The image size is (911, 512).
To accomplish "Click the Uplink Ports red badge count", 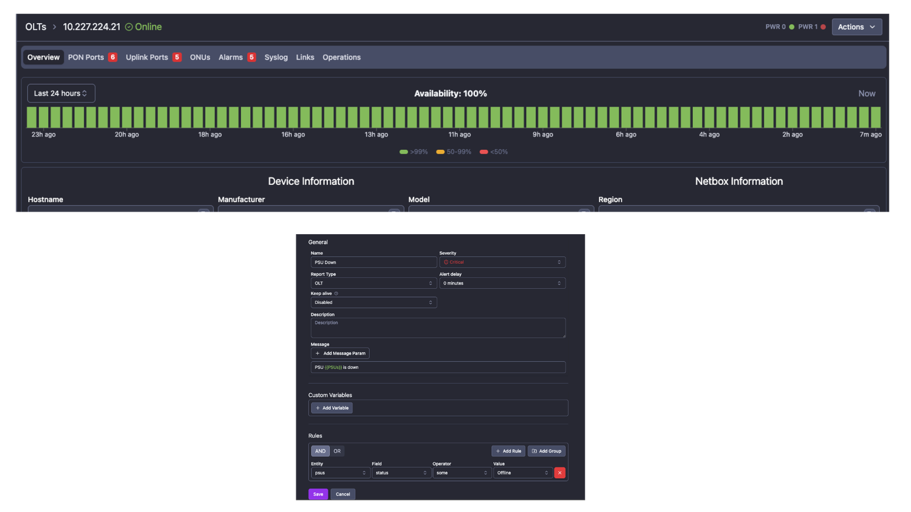I will 177,57.
